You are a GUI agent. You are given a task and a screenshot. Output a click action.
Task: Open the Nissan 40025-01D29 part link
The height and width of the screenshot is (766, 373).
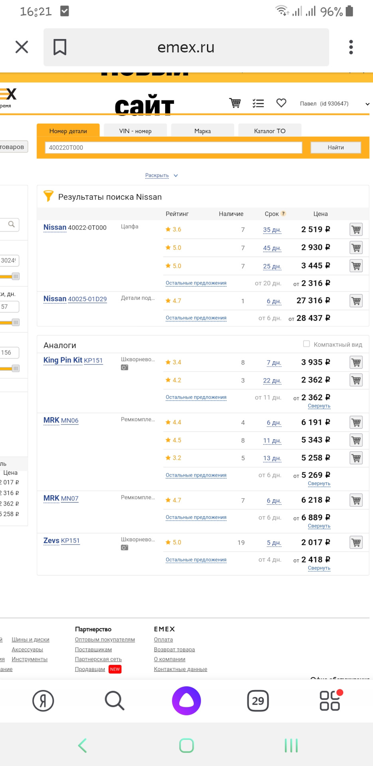(x=87, y=299)
